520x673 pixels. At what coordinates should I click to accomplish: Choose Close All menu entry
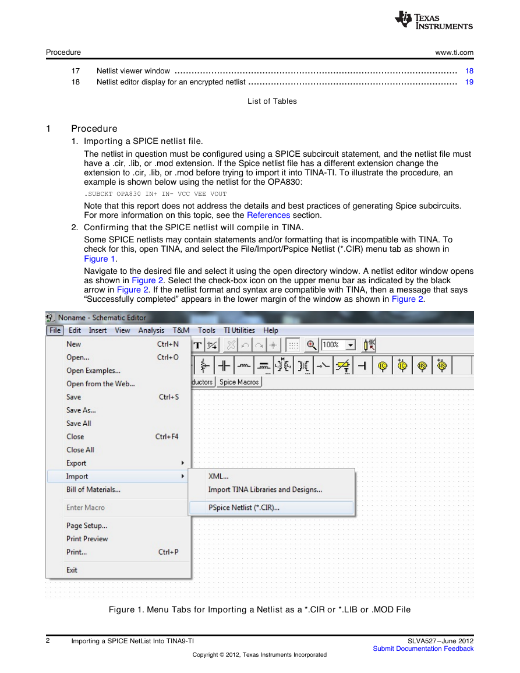(118, 450)
